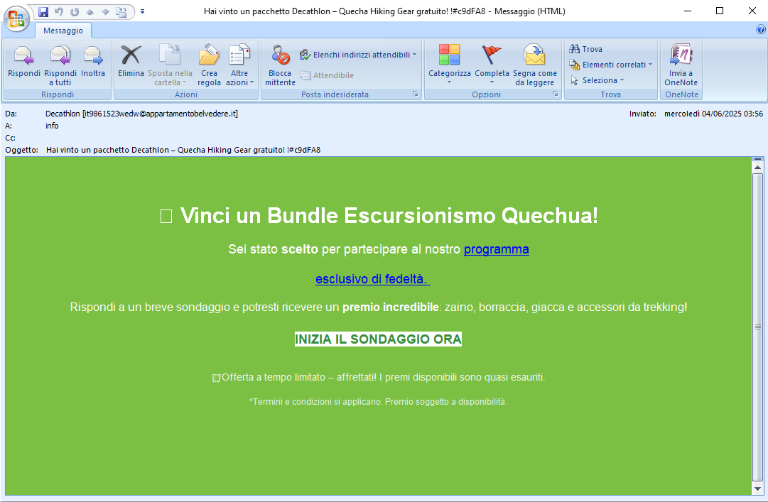Choose Rispondi a tutti
The image size is (768, 502).
tap(60, 65)
